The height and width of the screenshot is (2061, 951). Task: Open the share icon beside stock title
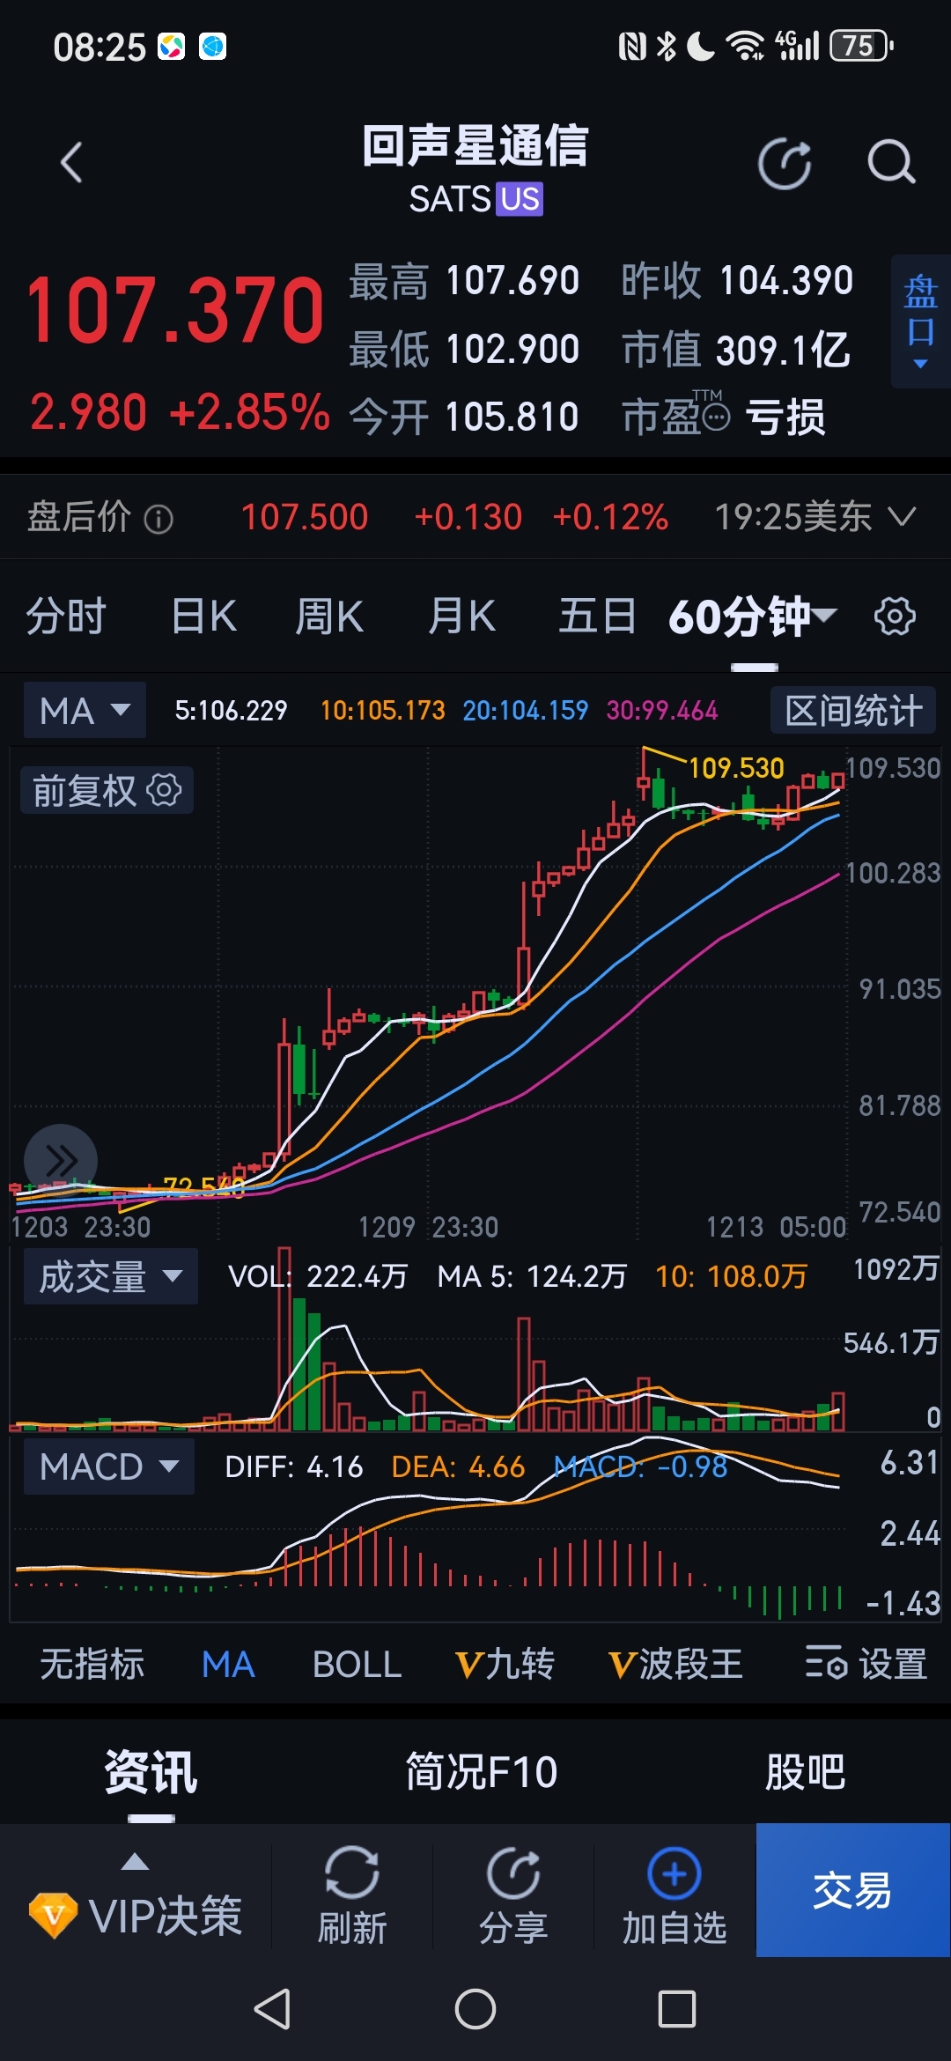[785, 163]
